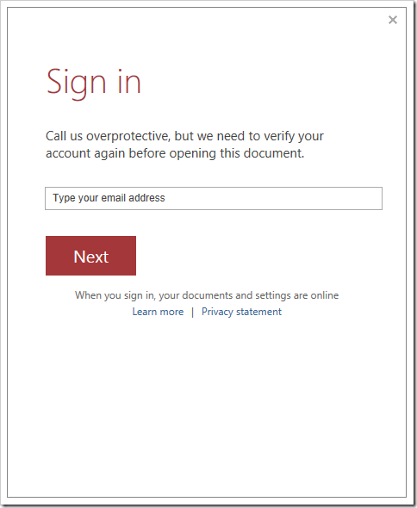Proceed by clicking Next
Image resolution: width=417 pixels, height=508 pixels.
(x=90, y=256)
